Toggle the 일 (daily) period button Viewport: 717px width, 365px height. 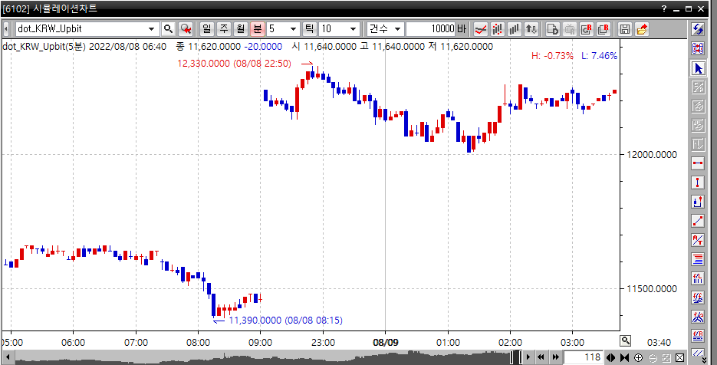click(x=207, y=28)
